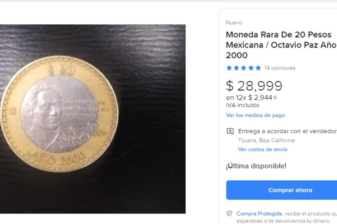Click the delivery person icon beside Entrega

click(x=230, y=131)
